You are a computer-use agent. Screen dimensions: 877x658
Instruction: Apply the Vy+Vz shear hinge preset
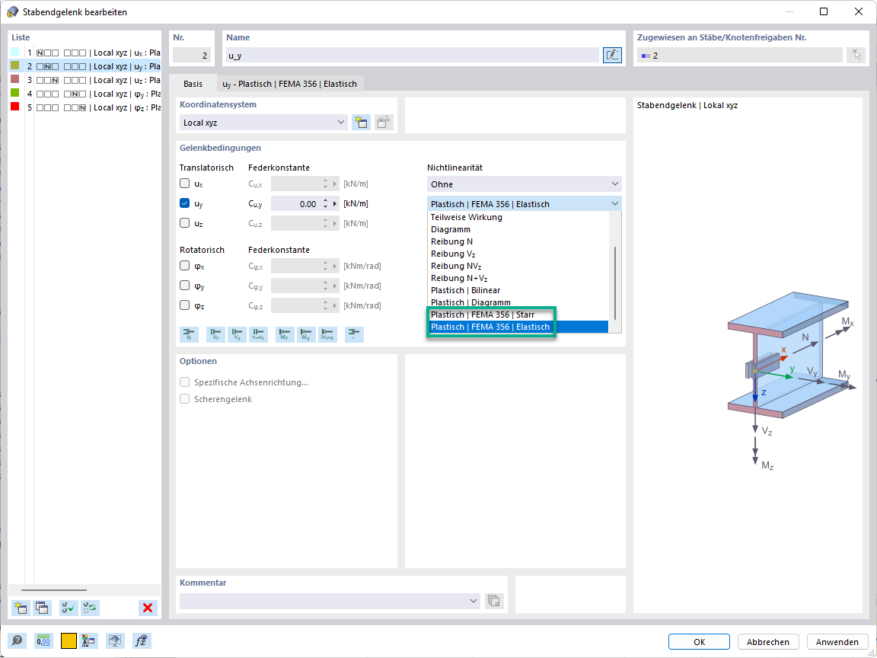coord(258,334)
